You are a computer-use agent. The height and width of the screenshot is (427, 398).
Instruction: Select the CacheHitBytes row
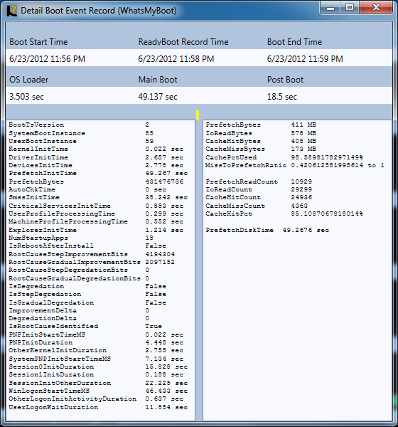pos(261,141)
